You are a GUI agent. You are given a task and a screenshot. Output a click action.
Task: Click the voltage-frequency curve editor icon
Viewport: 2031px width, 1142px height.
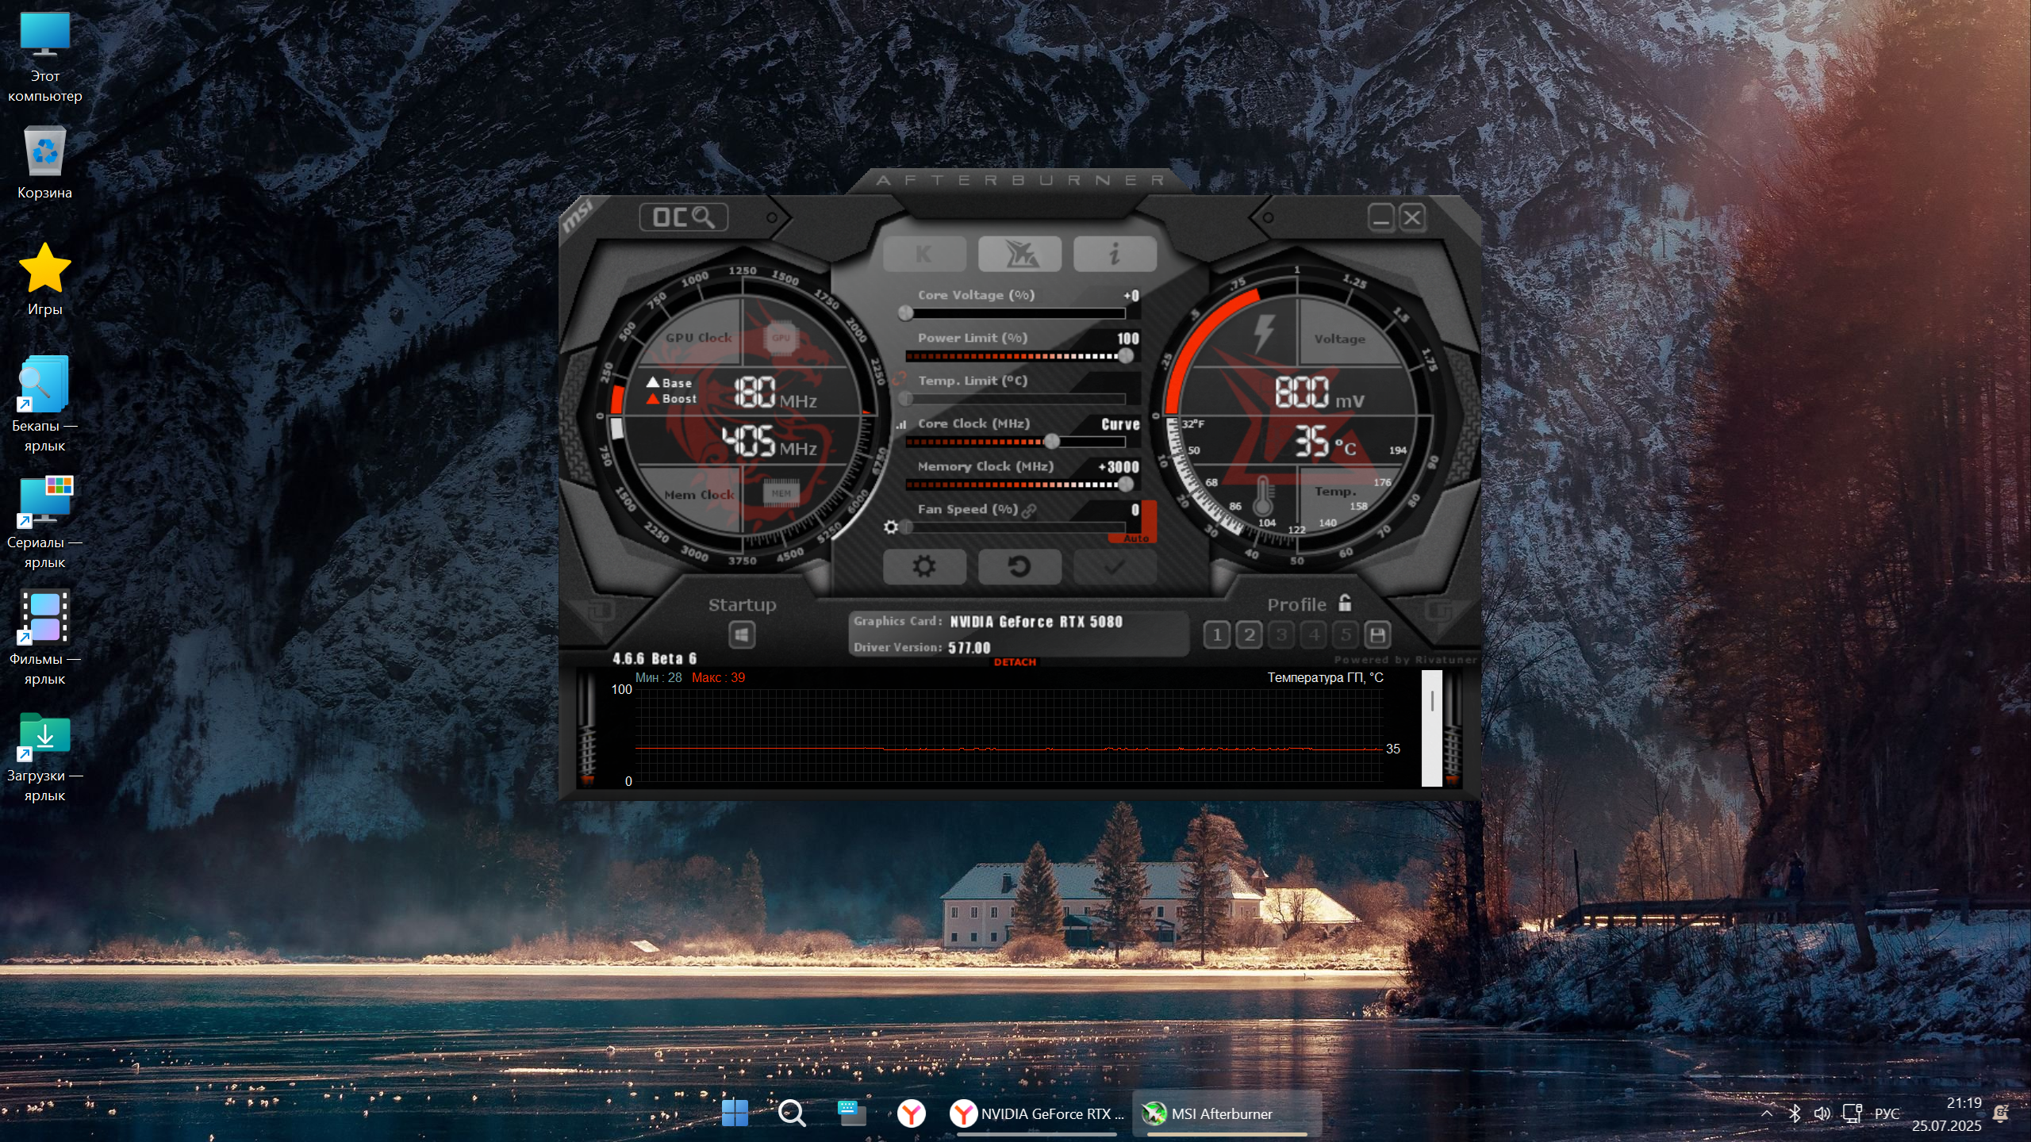tap(900, 425)
